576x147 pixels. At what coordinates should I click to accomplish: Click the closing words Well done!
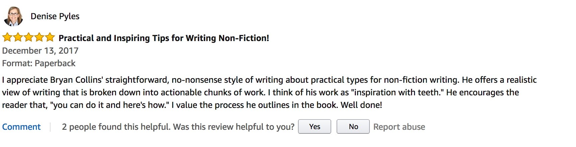(x=361, y=105)
